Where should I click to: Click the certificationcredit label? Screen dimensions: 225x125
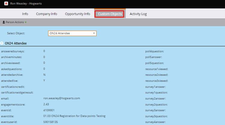tap(13, 87)
